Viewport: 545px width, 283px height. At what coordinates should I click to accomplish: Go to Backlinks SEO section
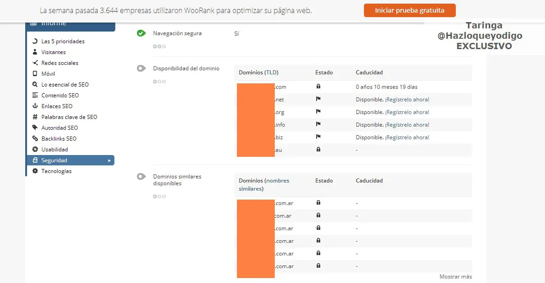tap(59, 139)
